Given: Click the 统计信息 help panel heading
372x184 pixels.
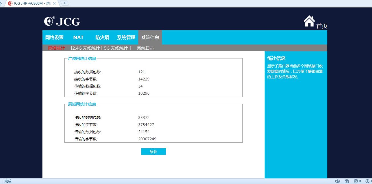Looking at the screenshot, I should pos(276,58).
